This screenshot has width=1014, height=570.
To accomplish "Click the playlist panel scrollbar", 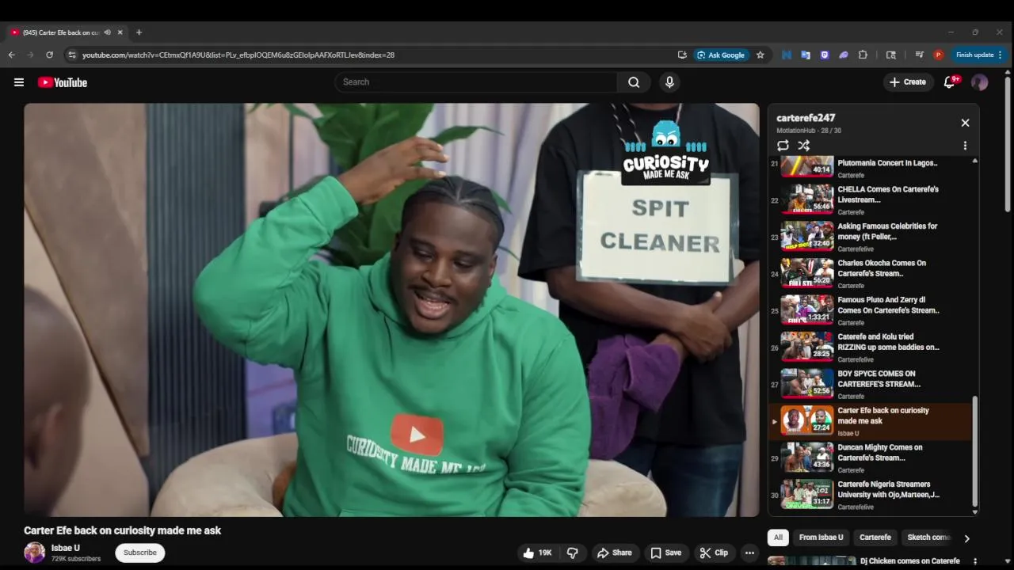I will pyautogui.click(x=975, y=453).
